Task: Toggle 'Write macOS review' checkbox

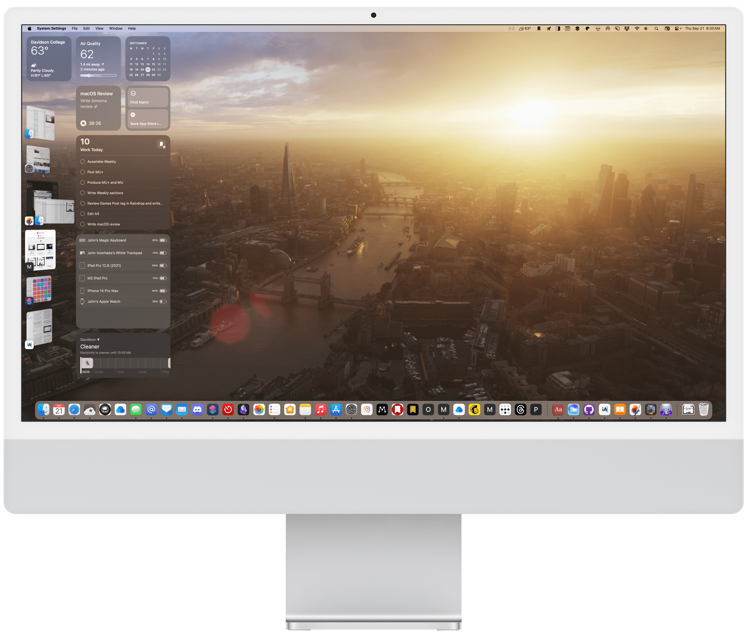Action: click(x=82, y=224)
